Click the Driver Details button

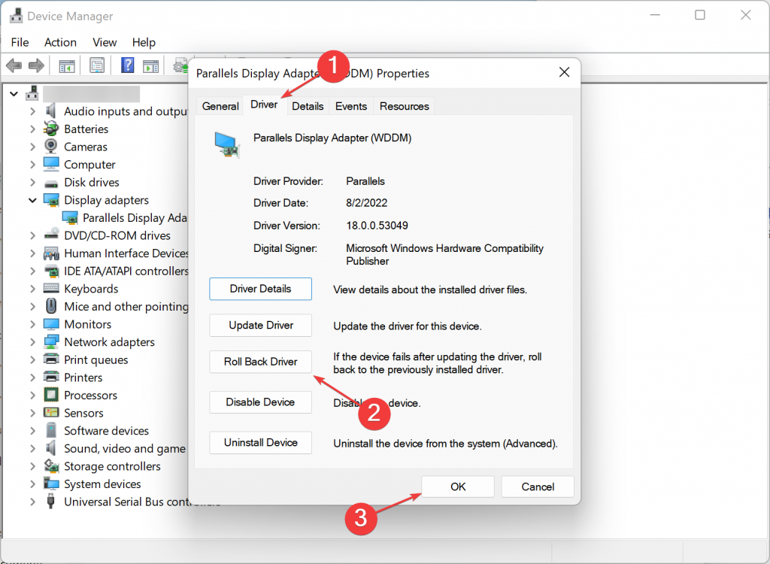(x=261, y=289)
